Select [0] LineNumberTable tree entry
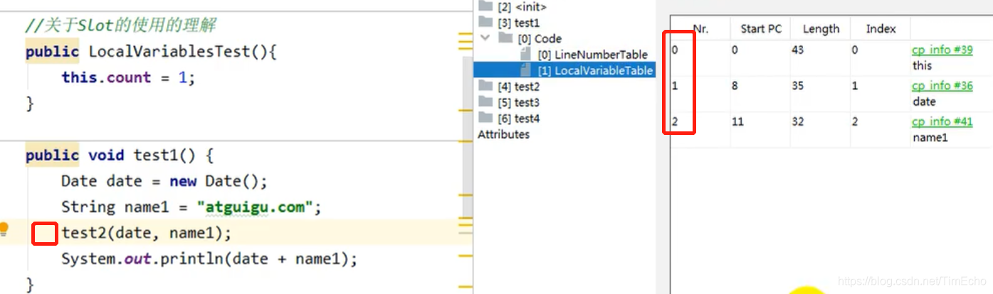The height and width of the screenshot is (294, 993). point(592,55)
